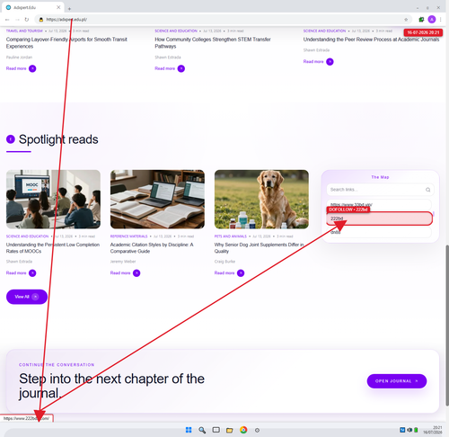Image resolution: width=449 pixels, height=437 pixels.
Task: Open a new browser tab
Action: 69,8
